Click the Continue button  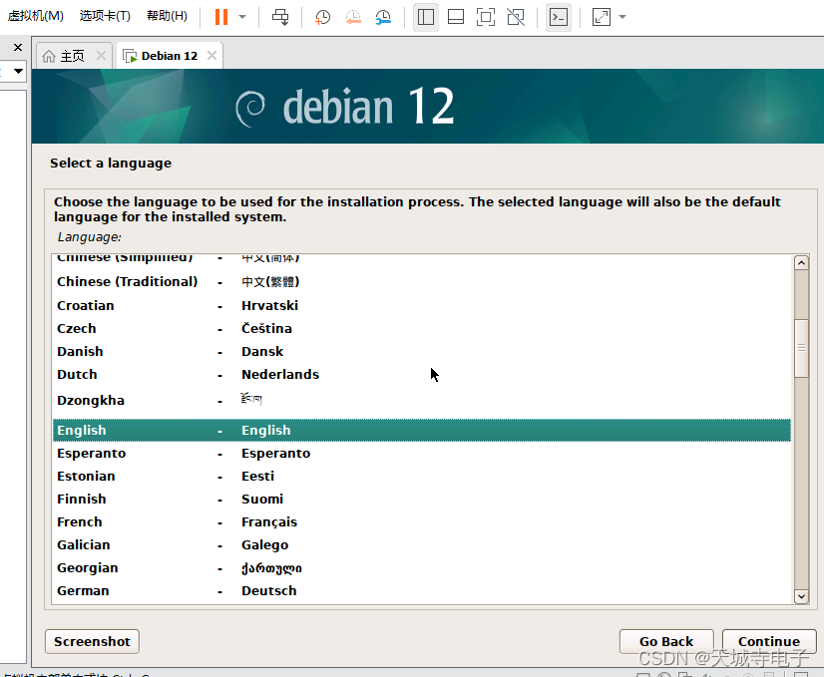768,641
